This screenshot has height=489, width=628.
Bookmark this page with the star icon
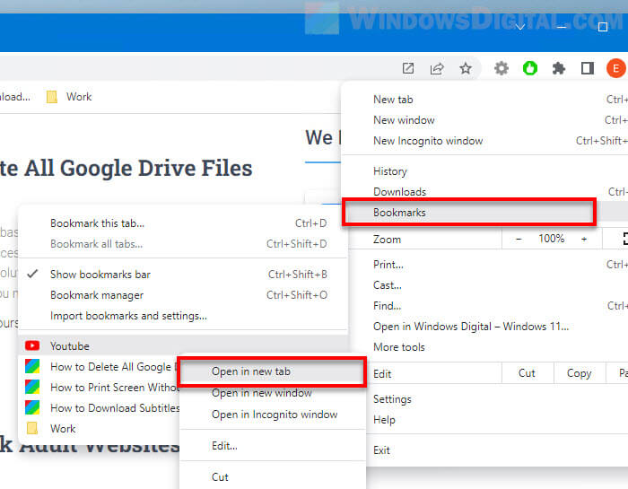click(x=466, y=68)
